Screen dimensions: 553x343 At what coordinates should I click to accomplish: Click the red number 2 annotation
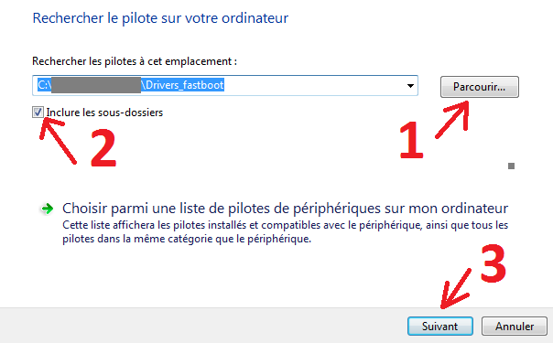click(x=103, y=148)
